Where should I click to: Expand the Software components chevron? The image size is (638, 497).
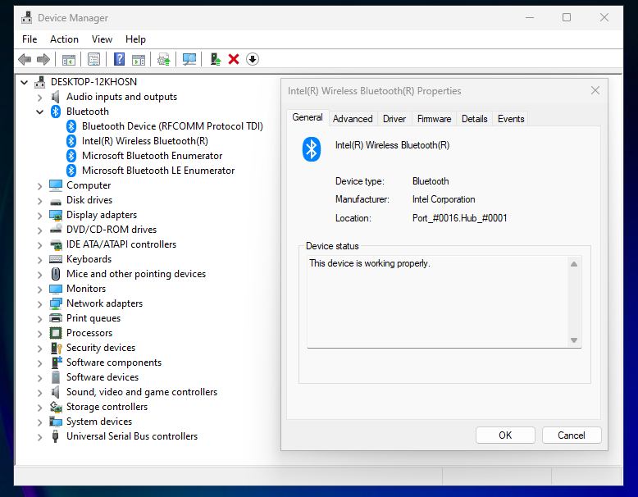point(40,363)
